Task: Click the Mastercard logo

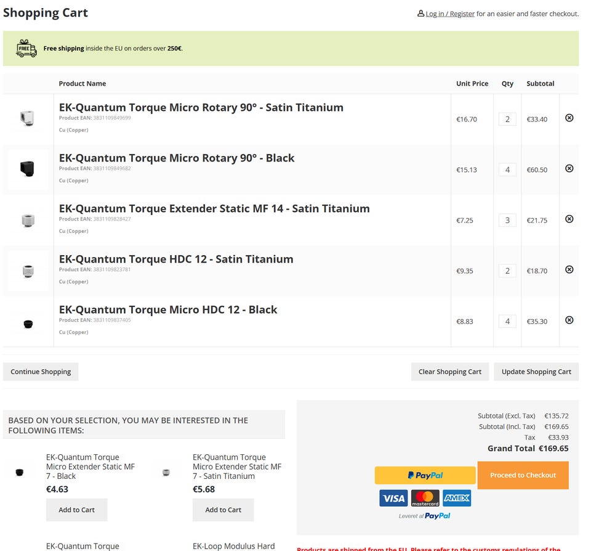Action: click(425, 498)
